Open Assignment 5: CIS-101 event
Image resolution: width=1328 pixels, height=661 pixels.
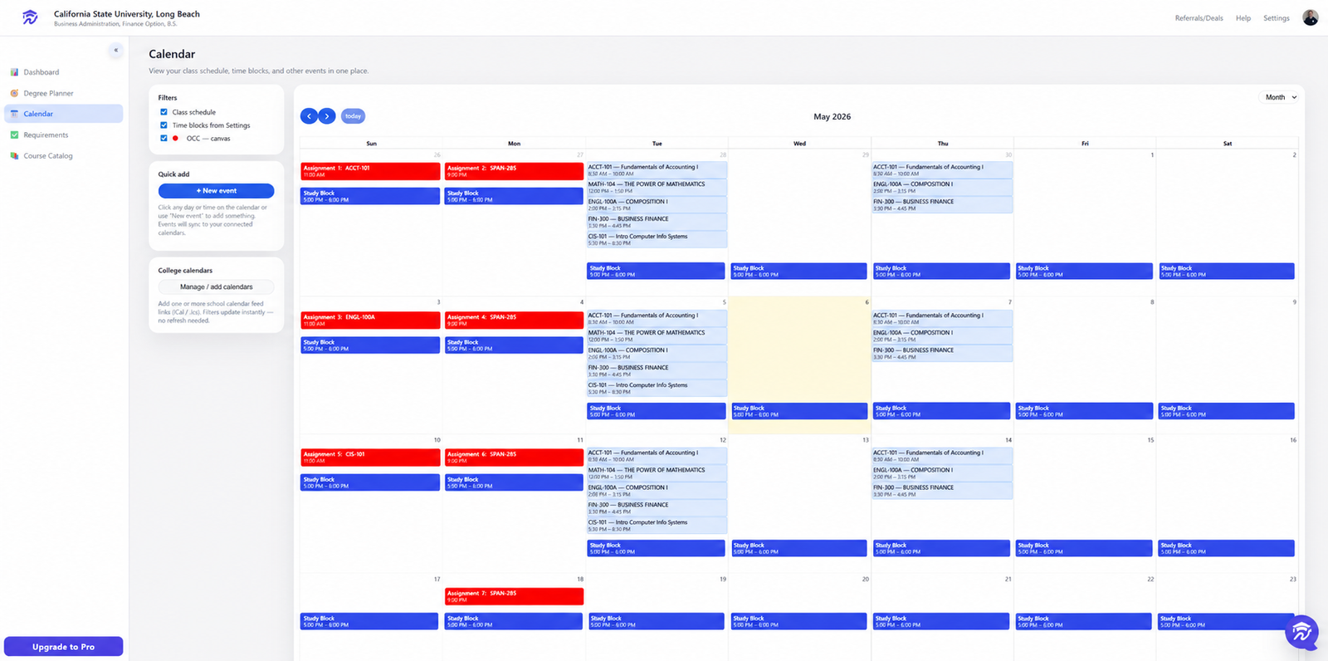click(x=370, y=458)
